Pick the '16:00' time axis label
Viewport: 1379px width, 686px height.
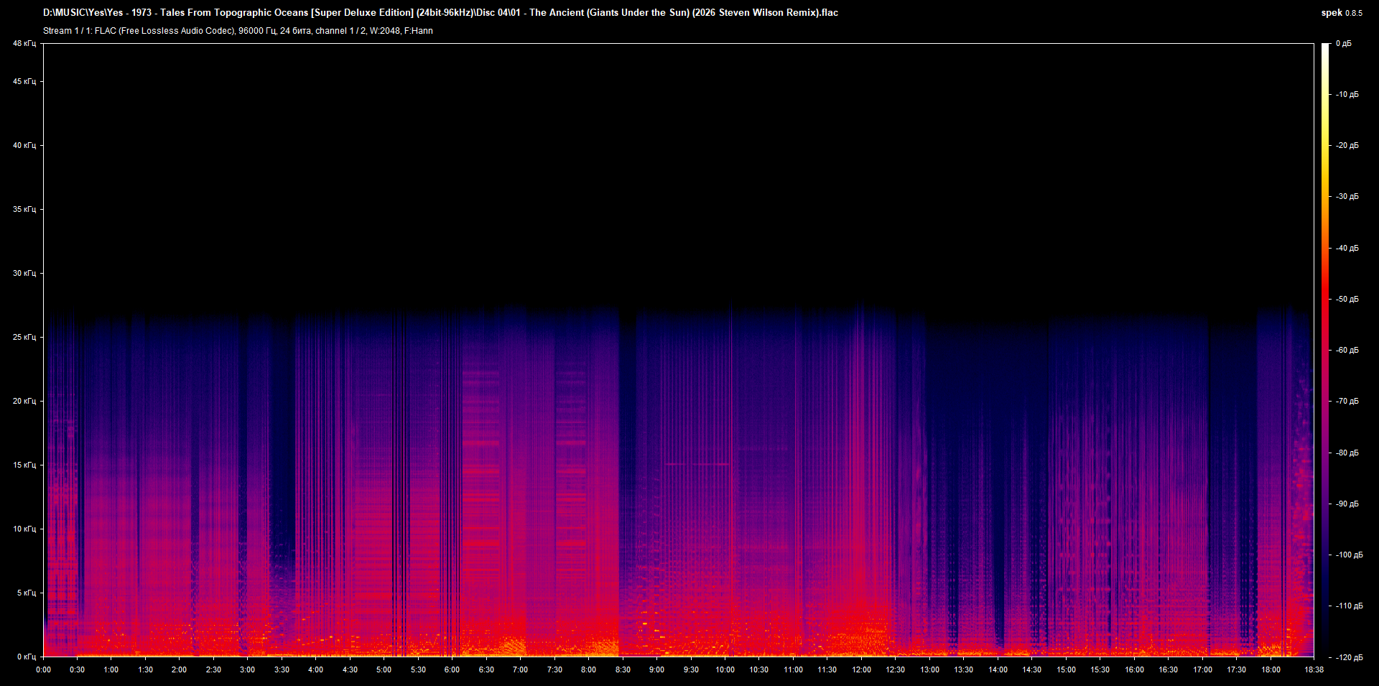click(1134, 669)
